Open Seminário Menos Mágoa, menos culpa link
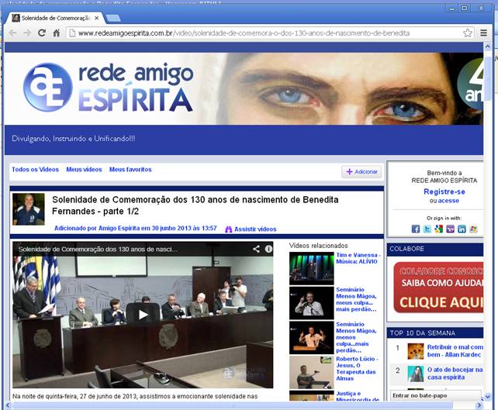This screenshot has width=498, height=410. [x=356, y=337]
